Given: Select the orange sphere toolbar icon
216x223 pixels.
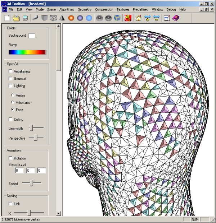Looking at the screenshot, I should (x=71, y=18).
